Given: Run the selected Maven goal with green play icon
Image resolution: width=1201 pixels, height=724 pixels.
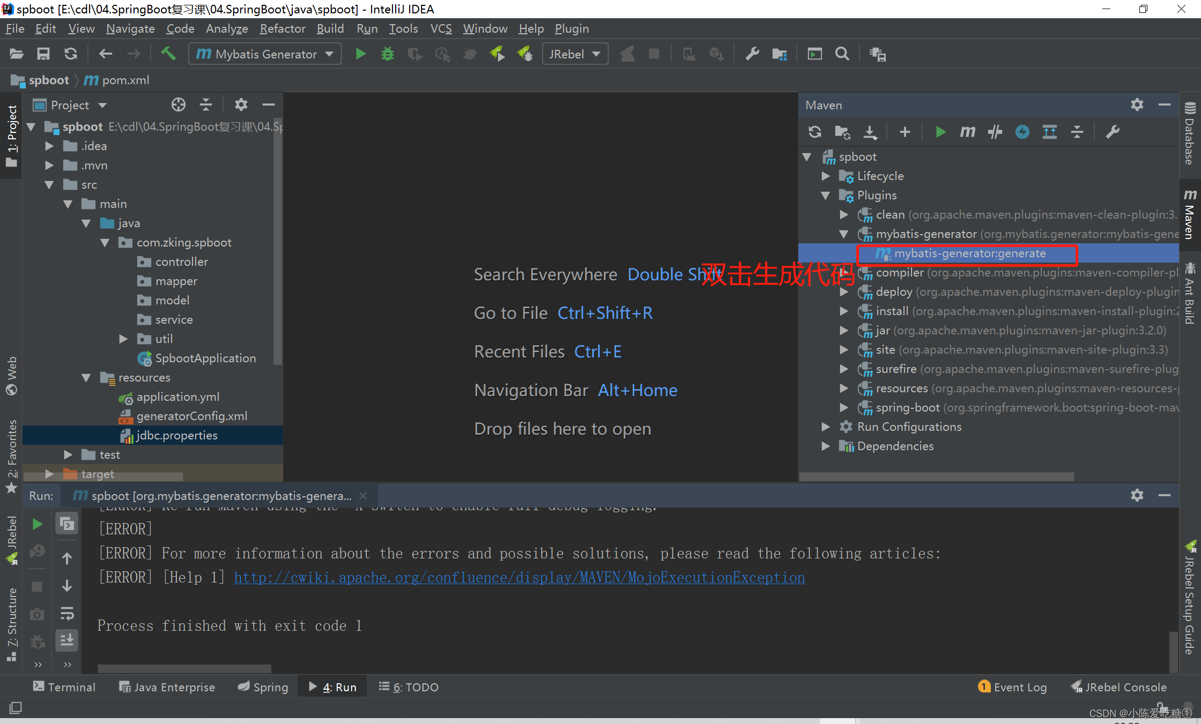Looking at the screenshot, I should (940, 132).
